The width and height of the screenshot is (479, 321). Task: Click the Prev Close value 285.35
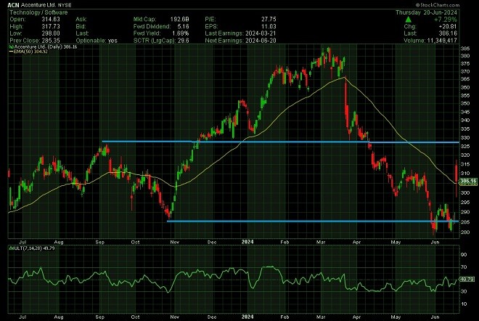tap(51, 41)
